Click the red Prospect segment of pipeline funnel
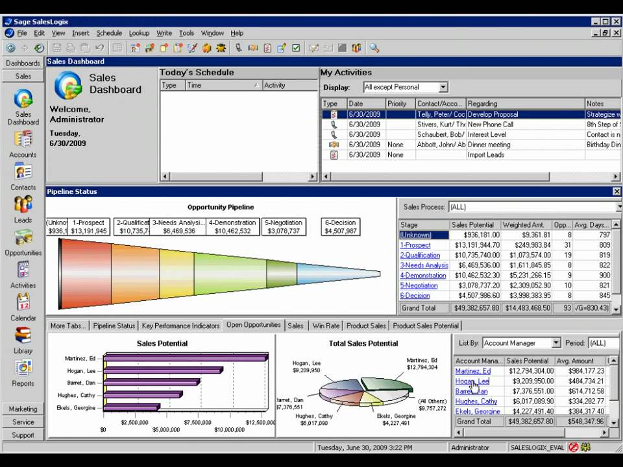Screen dimensions: 623x467 click(86, 274)
